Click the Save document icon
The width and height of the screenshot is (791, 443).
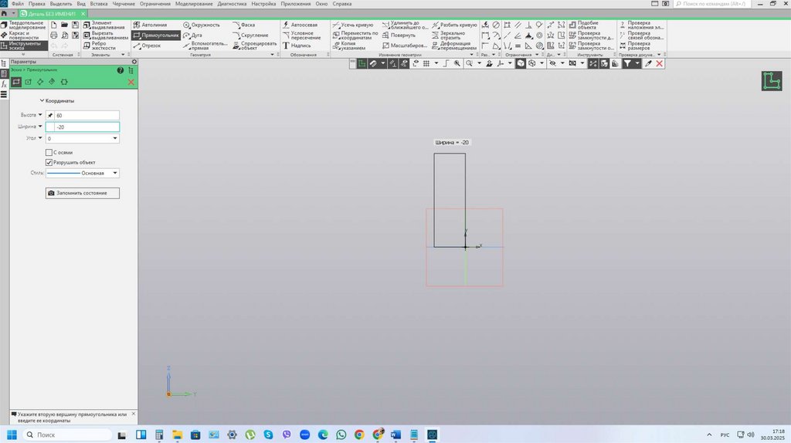[75, 25]
